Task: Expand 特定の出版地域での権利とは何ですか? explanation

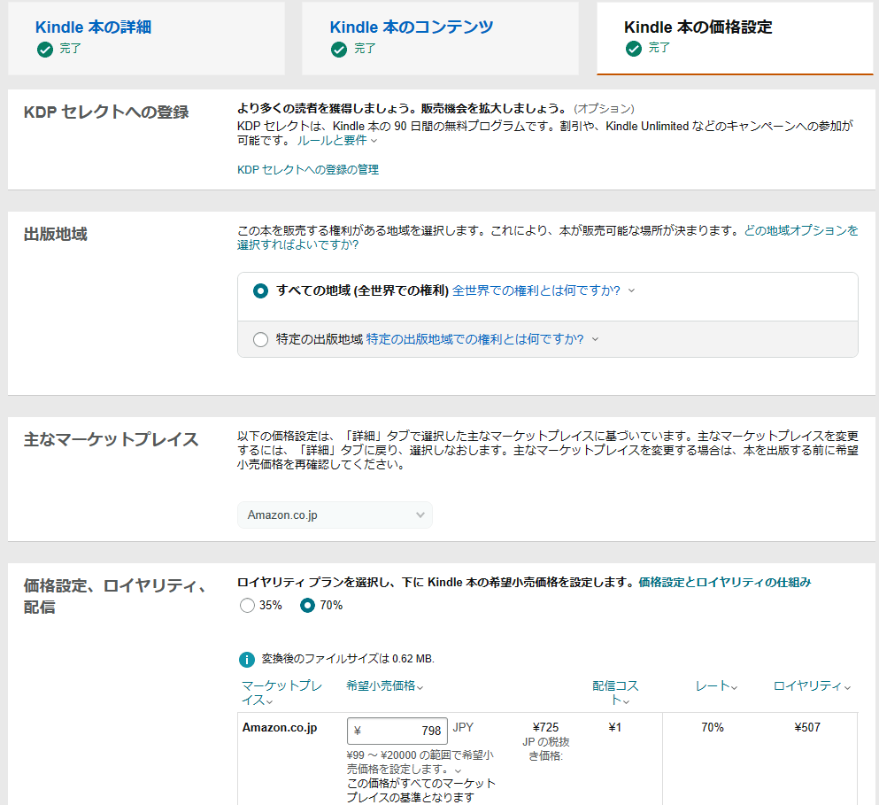Action: (x=482, y=339)
